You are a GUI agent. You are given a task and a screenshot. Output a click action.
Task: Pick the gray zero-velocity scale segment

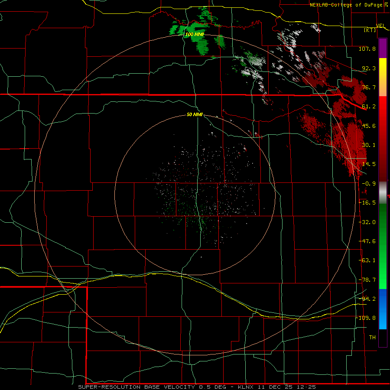[x=383, y=193]
